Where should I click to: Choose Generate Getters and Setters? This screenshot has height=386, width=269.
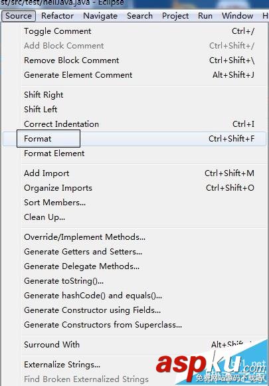click(135, 252)
